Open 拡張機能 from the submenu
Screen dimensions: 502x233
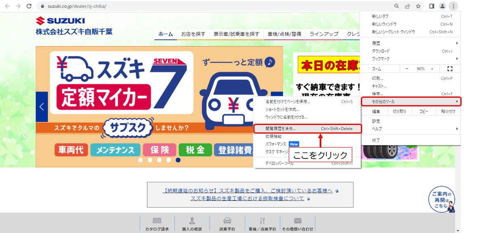pos(307,136)
